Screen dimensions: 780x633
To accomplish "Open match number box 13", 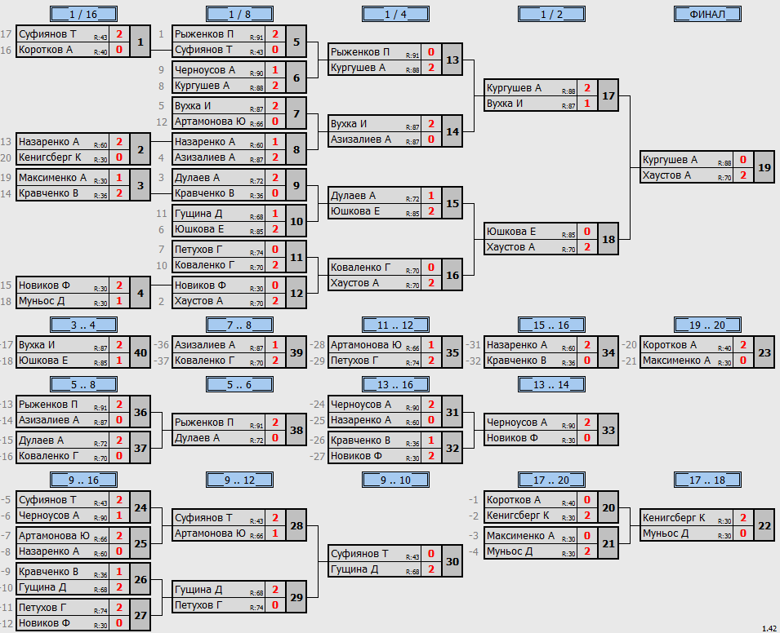I will (452, 60).
